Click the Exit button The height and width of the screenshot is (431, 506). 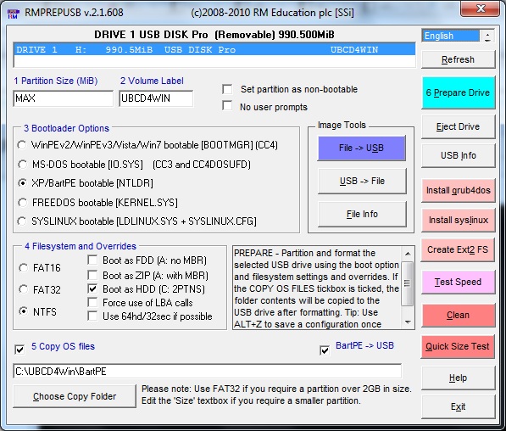[x=458, y=406]
